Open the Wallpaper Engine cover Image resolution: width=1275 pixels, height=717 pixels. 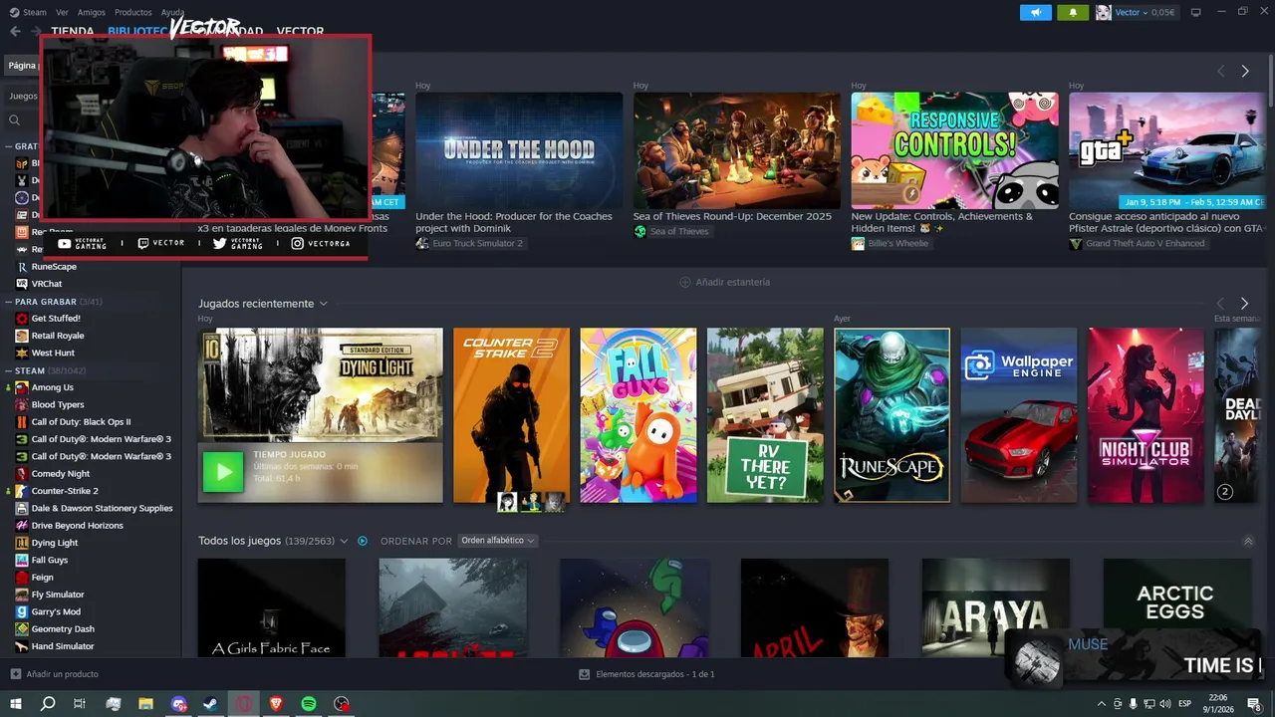point(1019,415)
